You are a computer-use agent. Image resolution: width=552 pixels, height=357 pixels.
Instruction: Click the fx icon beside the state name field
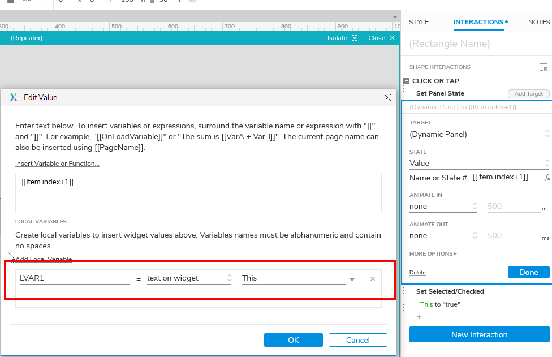point(546,177)
